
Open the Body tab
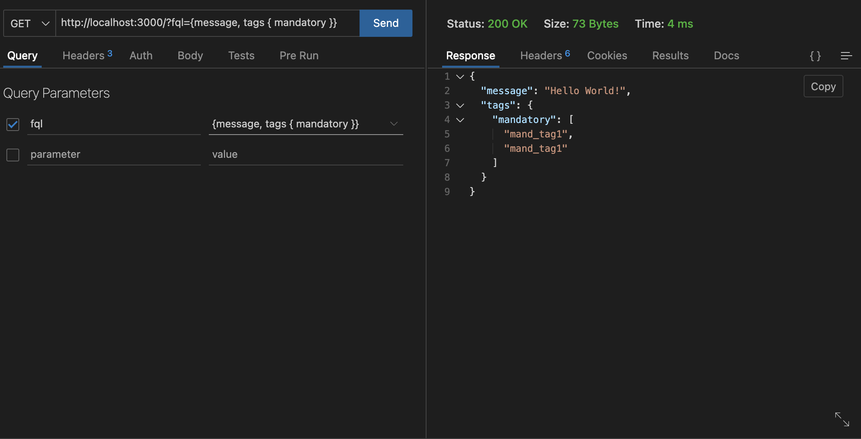pyautogui.click(x=190, y=56)
